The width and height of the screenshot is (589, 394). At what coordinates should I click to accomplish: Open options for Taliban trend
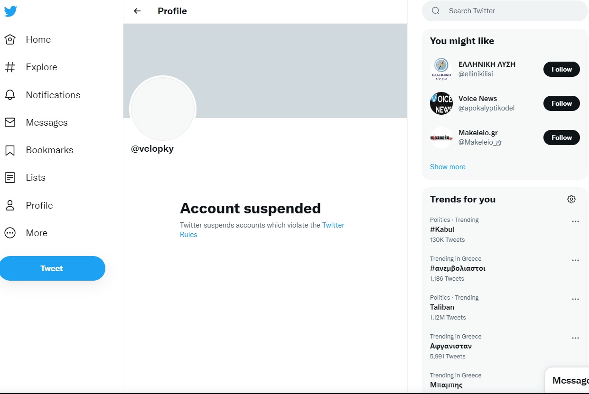click(x=575, y=299)
